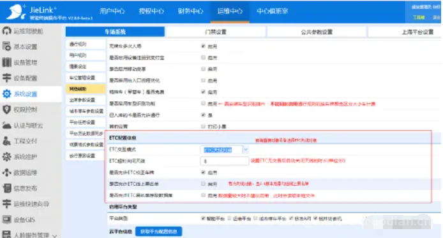Toggle 特种车（军警车）是否免费 checkbox
This screenshot has height=238, width=443.
203,92
